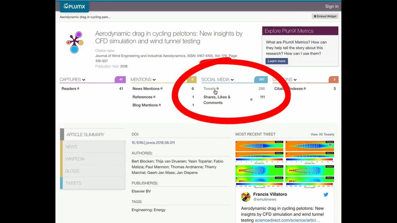Click the Readers count 41
397x223 pixels.
click(121, 89)
